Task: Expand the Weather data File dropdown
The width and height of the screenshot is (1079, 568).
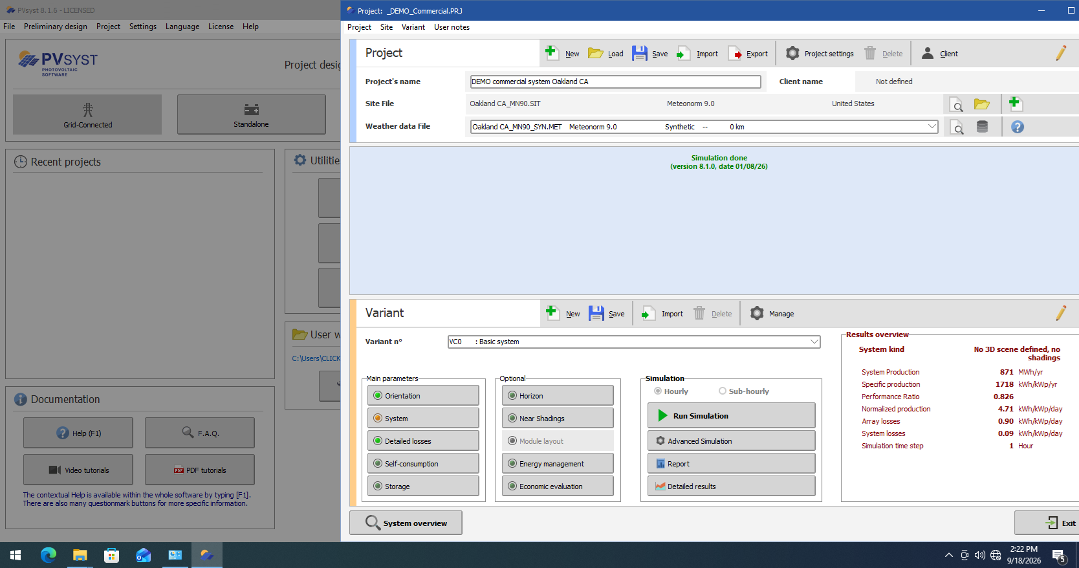Action: pos(932,127)
